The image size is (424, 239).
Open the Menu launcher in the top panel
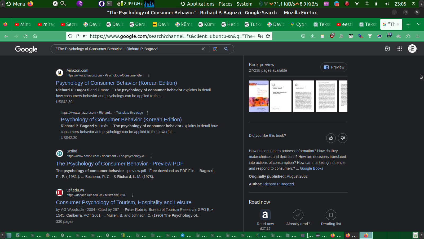pos(16,4)
